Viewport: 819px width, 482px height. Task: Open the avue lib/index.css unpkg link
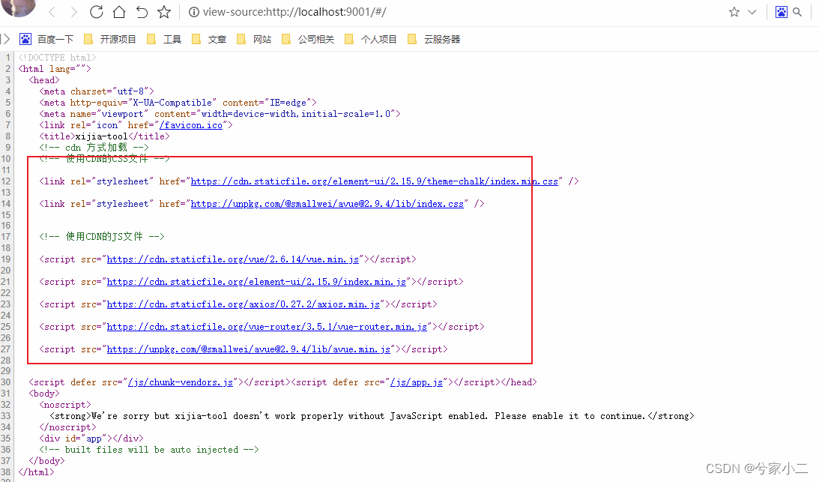click(x=327, y=204)
